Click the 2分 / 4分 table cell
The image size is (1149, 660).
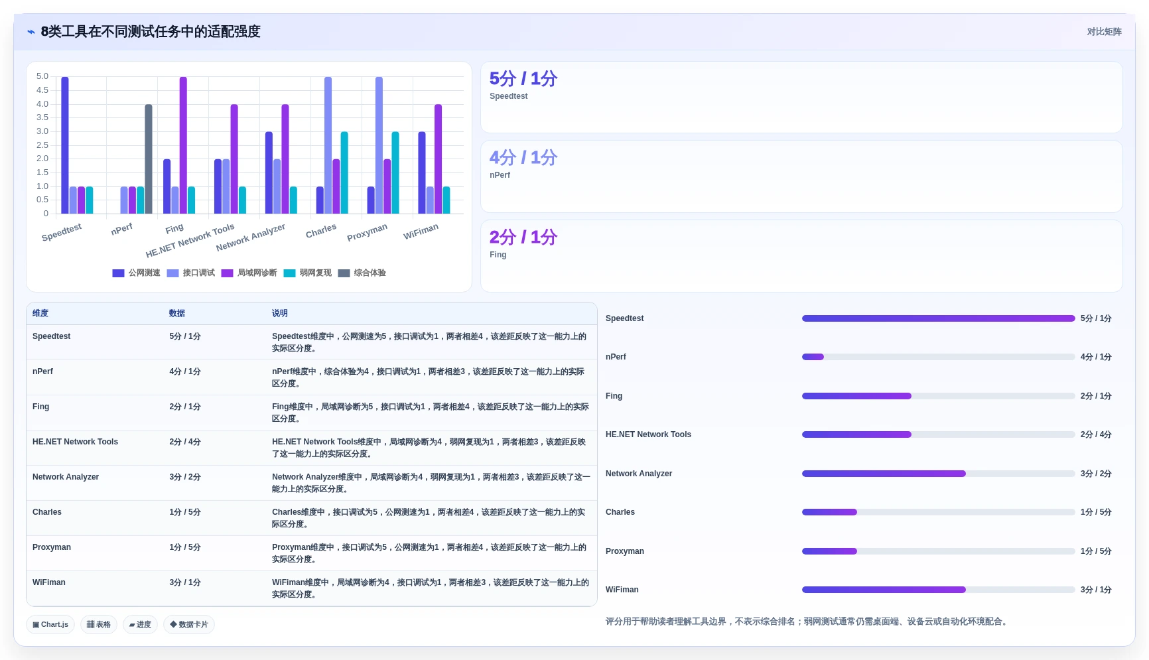pos(185,442)
